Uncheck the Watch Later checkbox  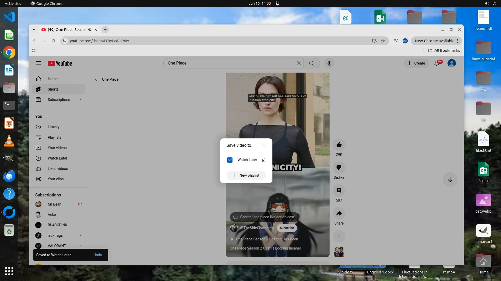[230, 160]
